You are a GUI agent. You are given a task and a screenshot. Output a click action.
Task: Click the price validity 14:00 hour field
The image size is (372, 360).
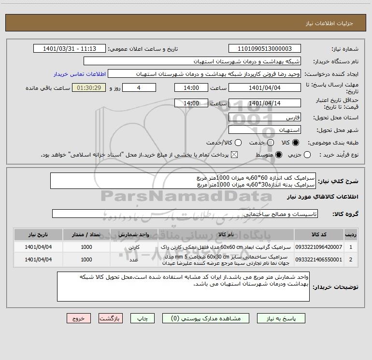point(191,103)
